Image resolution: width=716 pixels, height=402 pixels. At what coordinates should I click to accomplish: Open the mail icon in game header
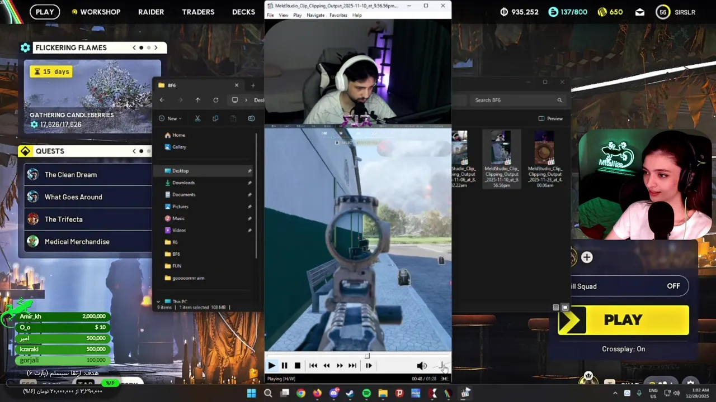(x=640, y=12)
